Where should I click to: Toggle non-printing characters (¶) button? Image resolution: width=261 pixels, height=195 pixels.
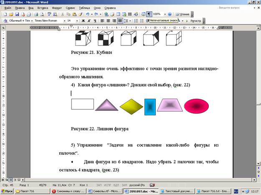pyautogui.click(x=149, y=14)
